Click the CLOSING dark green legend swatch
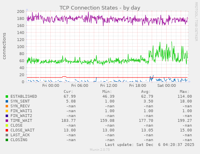The width and height of the screenshot is (200, 154). click(7, 140)
